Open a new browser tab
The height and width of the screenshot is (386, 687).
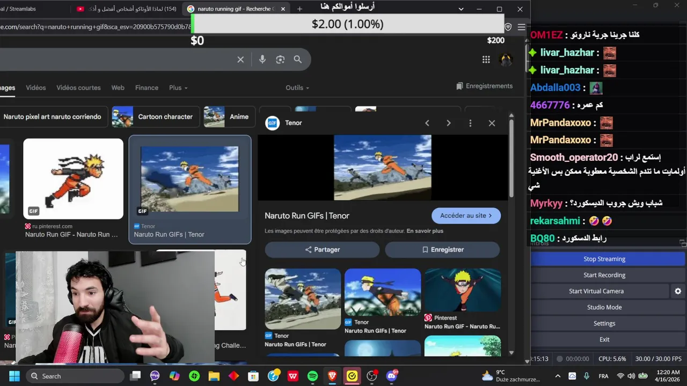click(x=299, y=9)
